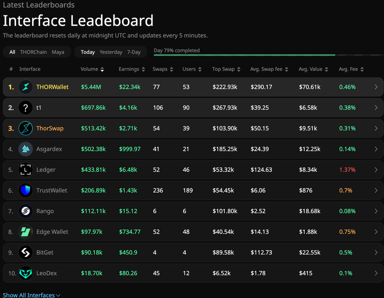Click the $999.97 earnings value
Viewport: 384px width, 298px height.
coord(129,149)
